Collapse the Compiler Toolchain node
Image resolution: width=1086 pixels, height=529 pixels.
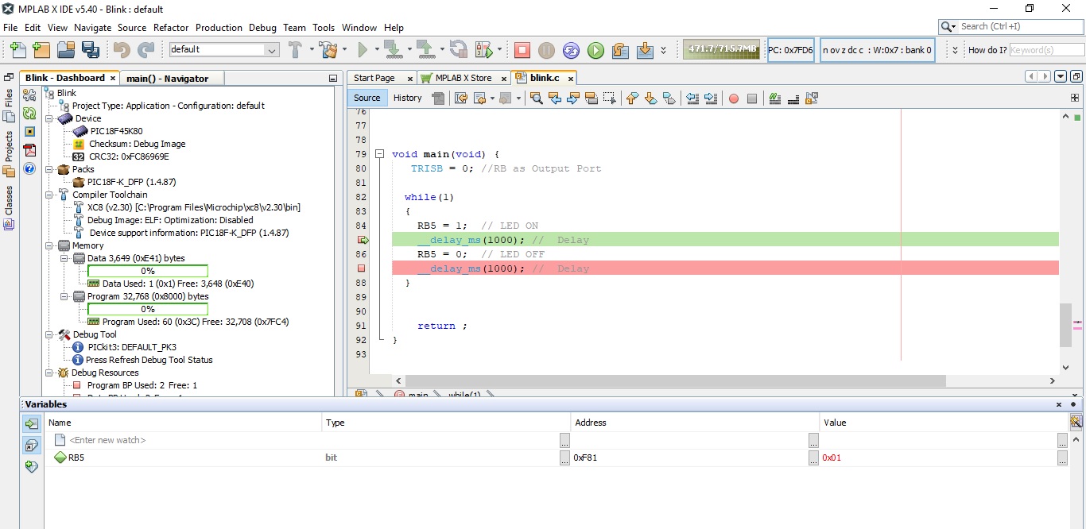(49, 195)
